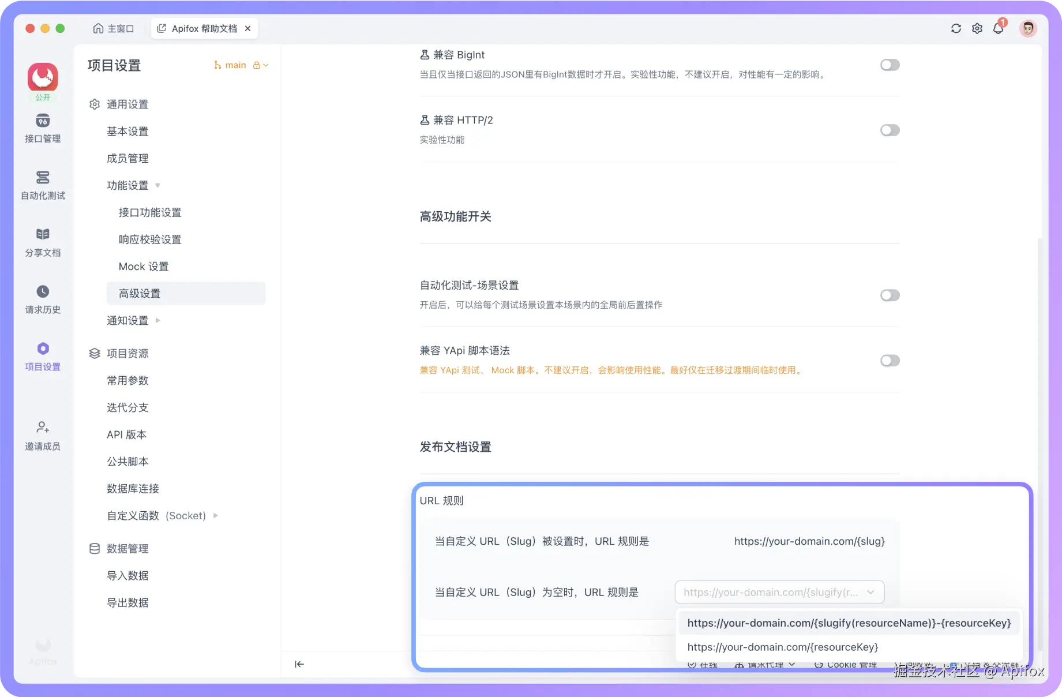The height and width of the screenshot is (697, 1062).
Task: Turn on 兼容 HTTP/2
Action: pos(890,130)
